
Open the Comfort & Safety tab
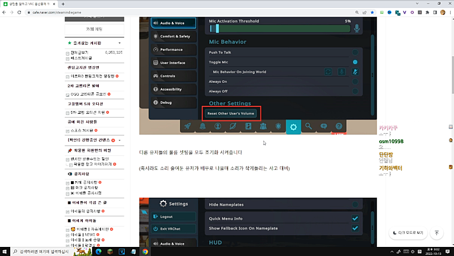tap(173, 36)
